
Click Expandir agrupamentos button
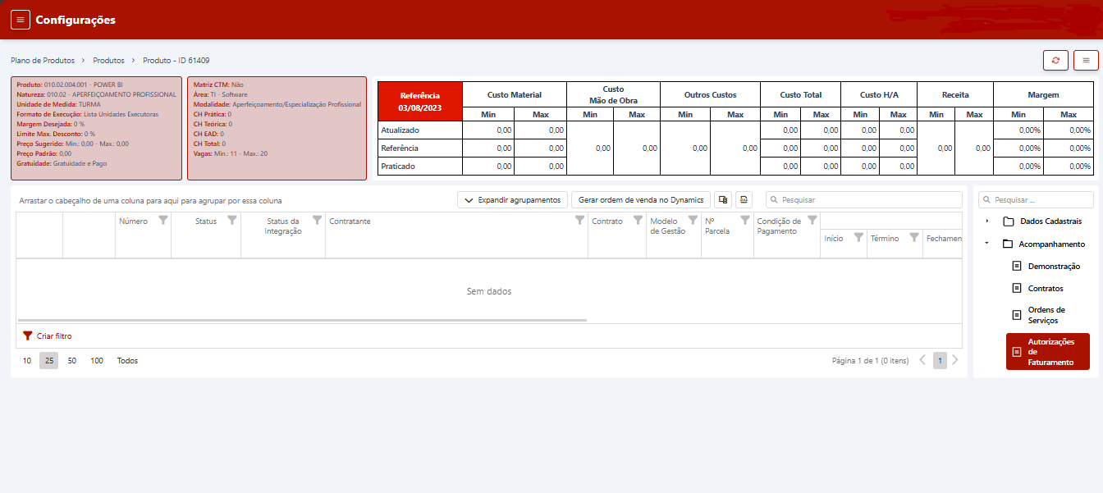point(512,200)
